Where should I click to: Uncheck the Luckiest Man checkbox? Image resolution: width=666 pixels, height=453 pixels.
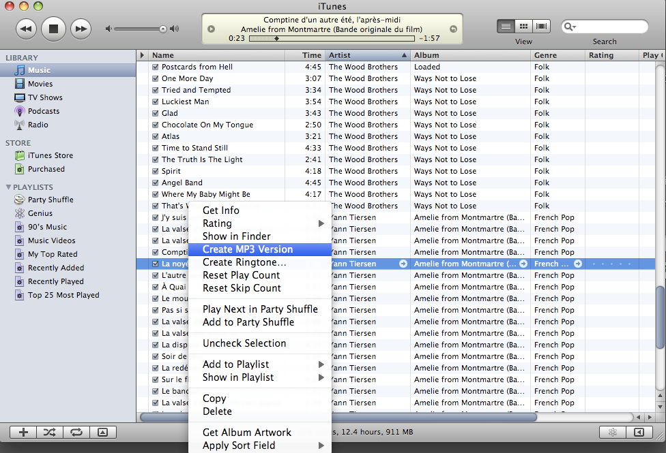pyautogui.click(x=156, y=101)
